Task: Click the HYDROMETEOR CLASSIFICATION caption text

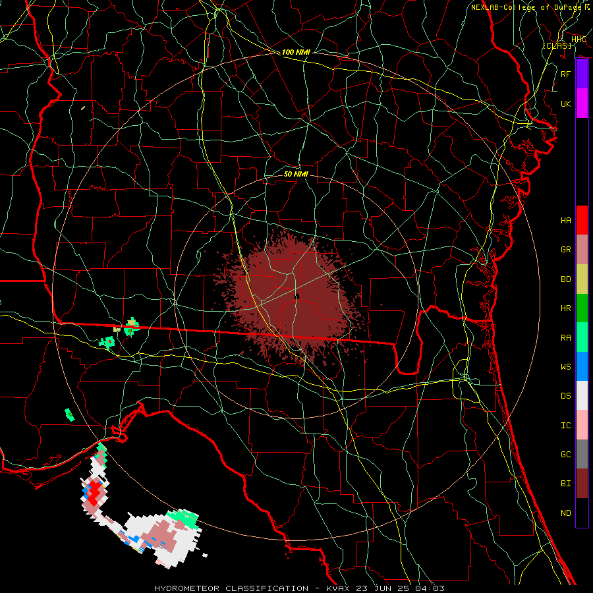Action: coord(231,588)
